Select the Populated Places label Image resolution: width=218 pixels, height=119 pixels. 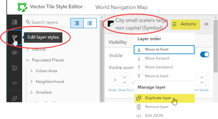pos(48,60)
